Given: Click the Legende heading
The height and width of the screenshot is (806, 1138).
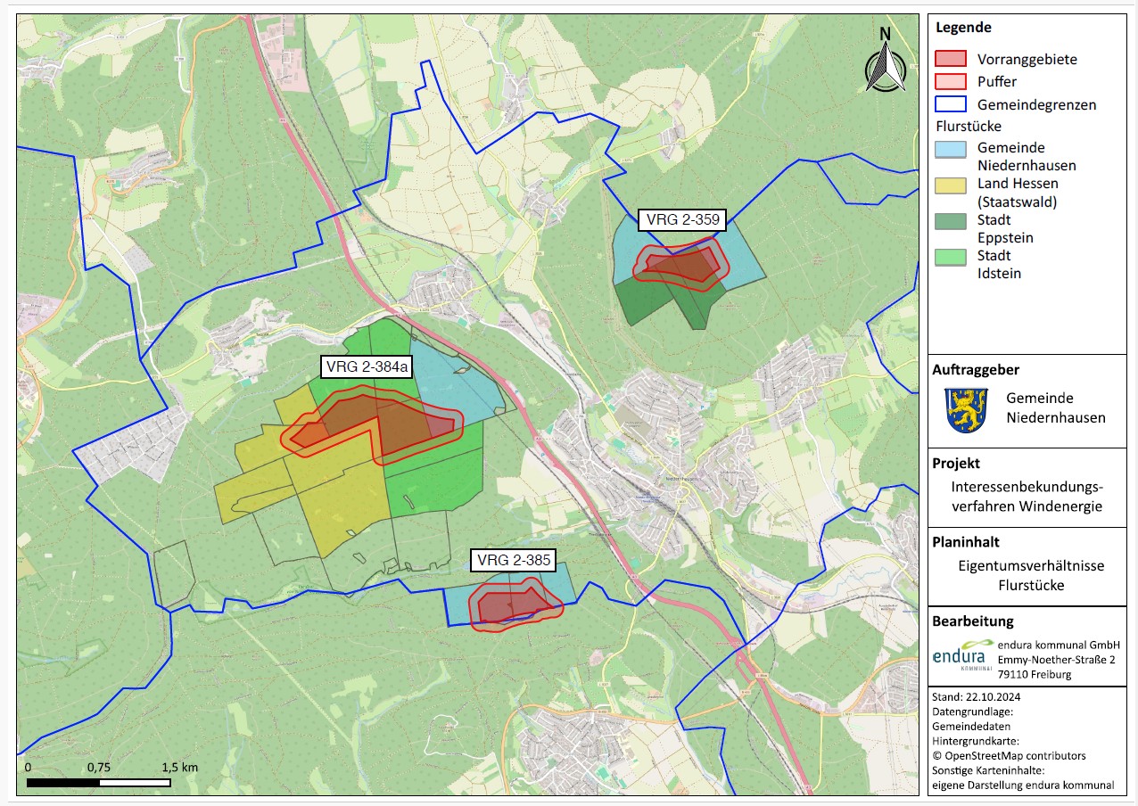Looking at the screenshot, I should 962,28.
